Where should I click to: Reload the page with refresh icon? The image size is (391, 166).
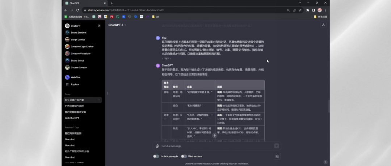pos(77,10)
